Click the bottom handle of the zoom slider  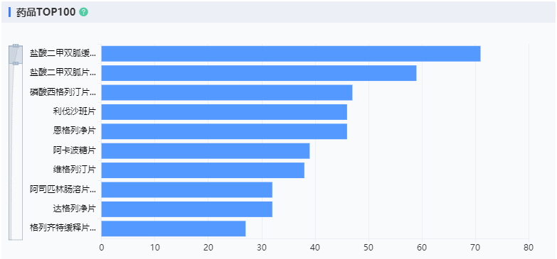click(x=16, y=63)
